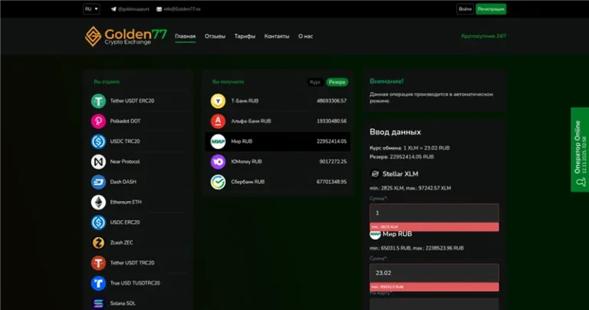
Task: Click the Войти login button
Action: tap(465, 9)
